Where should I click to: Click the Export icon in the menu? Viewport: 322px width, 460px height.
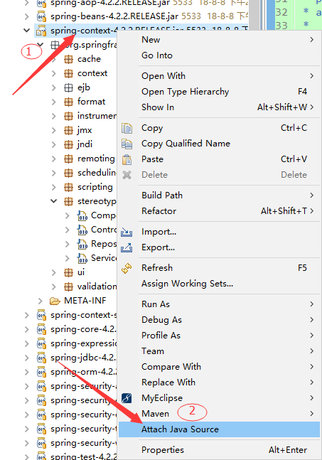coord(127,247)
